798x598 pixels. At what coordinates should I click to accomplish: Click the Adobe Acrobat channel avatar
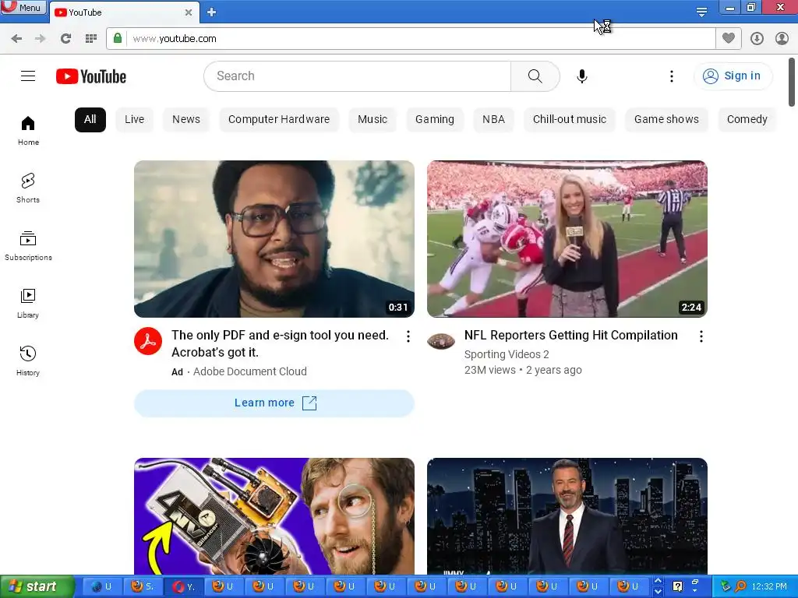coord(148,341)
